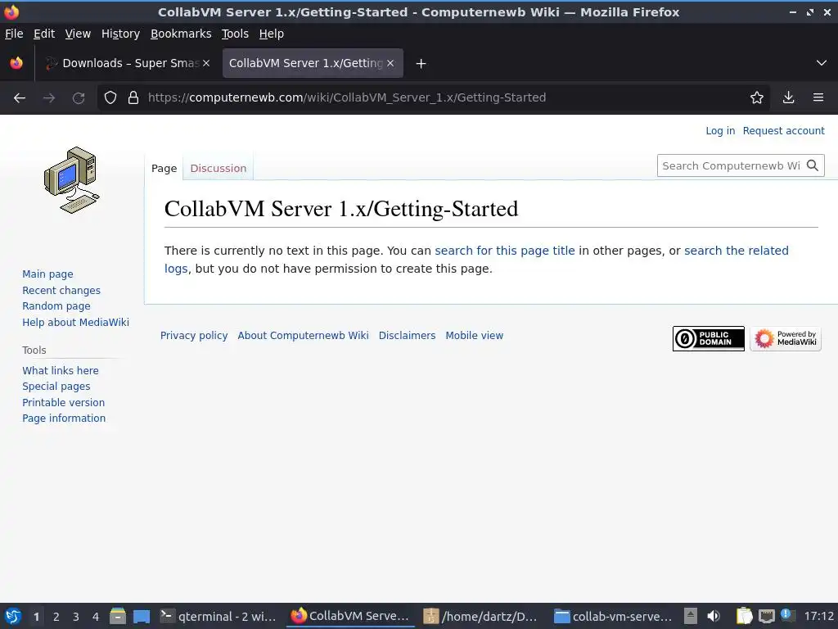Screen dimensions: 838x629
Task: Close the CollabVM Server 1.x tab
Action: click(390, 63)
